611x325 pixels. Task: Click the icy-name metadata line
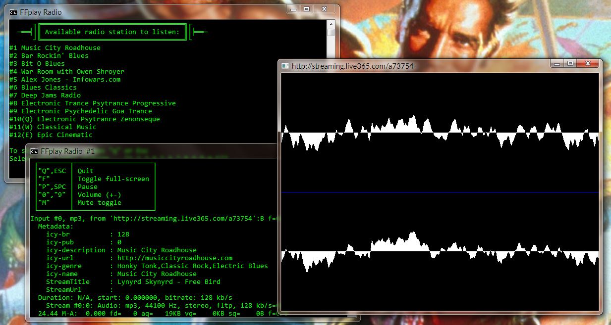pos(121,274)
